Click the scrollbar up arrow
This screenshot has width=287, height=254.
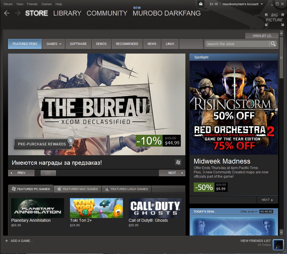click(x=281, y=33)
